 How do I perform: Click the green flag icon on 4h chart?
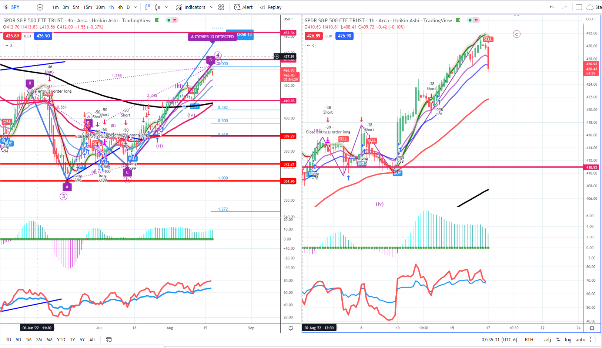pyautogui.click(x=157, y=20)
